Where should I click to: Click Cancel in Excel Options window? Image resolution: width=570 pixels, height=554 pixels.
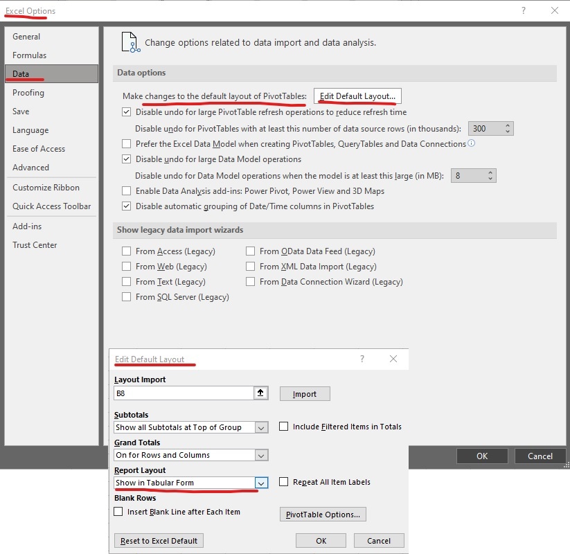pyautogui.click(x=540, y=456)
